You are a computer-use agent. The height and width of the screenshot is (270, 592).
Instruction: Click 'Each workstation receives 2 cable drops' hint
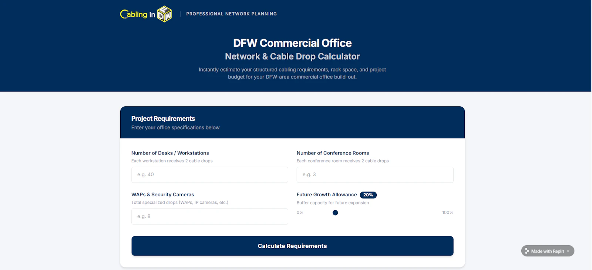pyautogui.click(x=172, y=161)
